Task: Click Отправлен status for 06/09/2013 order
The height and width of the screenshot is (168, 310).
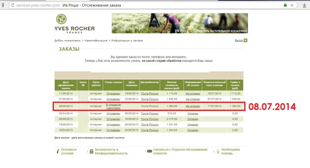Action: pos(113,119)
